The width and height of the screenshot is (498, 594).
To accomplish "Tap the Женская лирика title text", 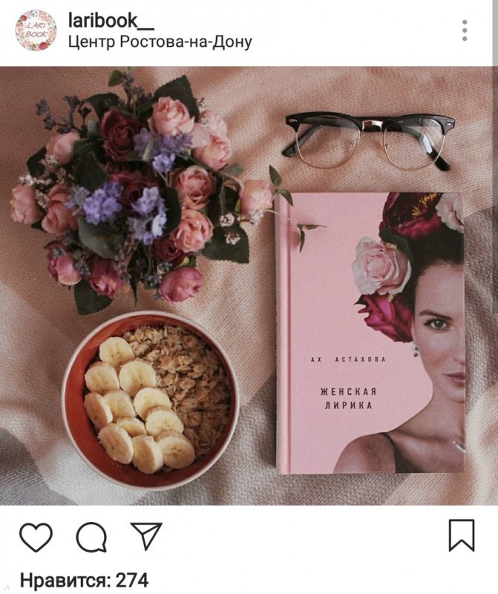I will [x=348, y=399].
